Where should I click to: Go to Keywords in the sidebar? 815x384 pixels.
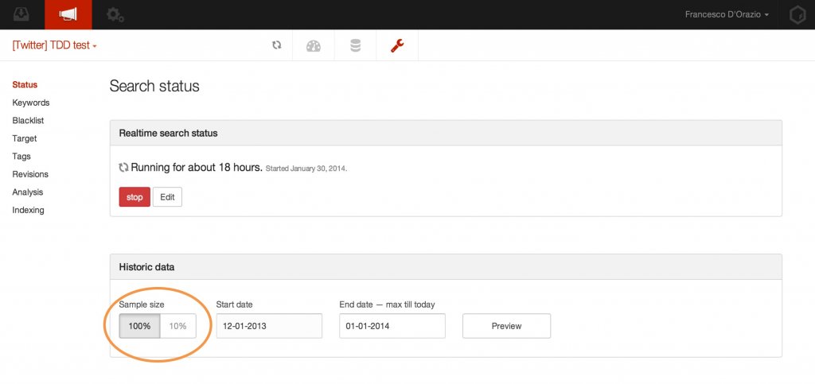tap(31, 103)
